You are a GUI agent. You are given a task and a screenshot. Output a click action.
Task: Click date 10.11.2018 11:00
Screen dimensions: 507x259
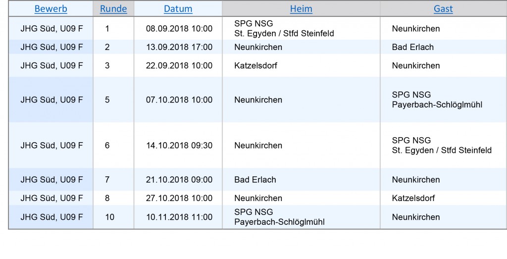tap(179, 217)
